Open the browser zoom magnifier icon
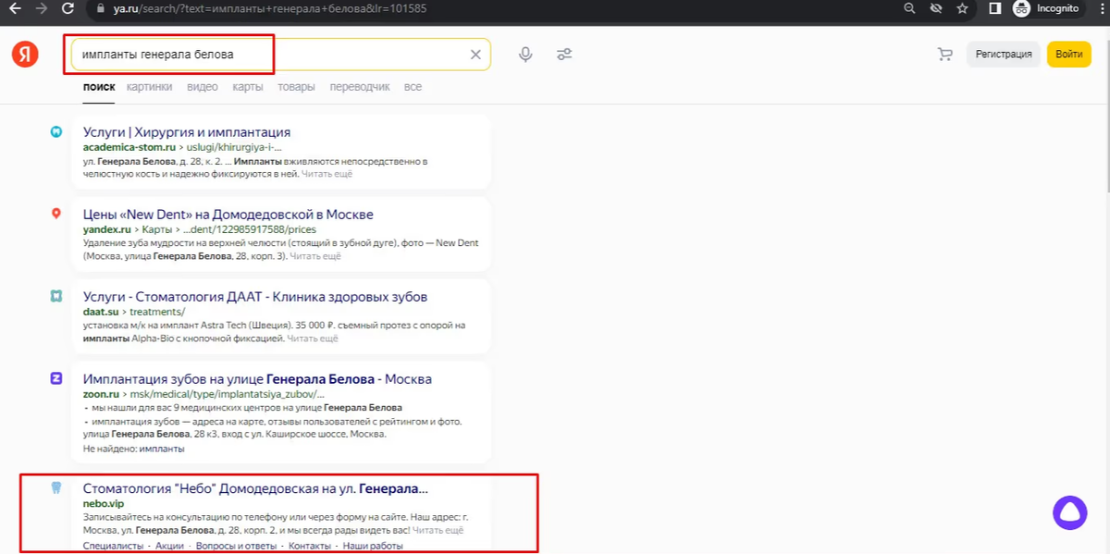 [909, 8]
